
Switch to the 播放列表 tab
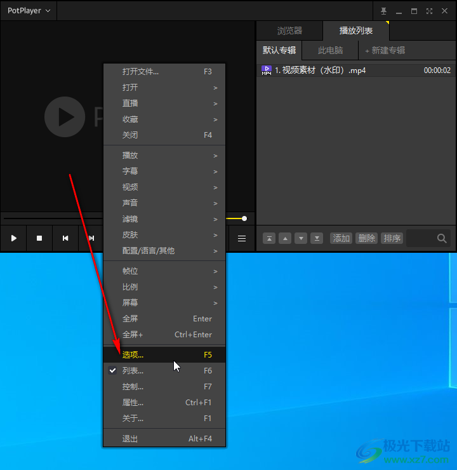[356, 30]
